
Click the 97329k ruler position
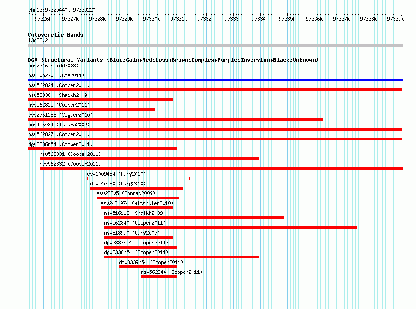coord(124,19)
